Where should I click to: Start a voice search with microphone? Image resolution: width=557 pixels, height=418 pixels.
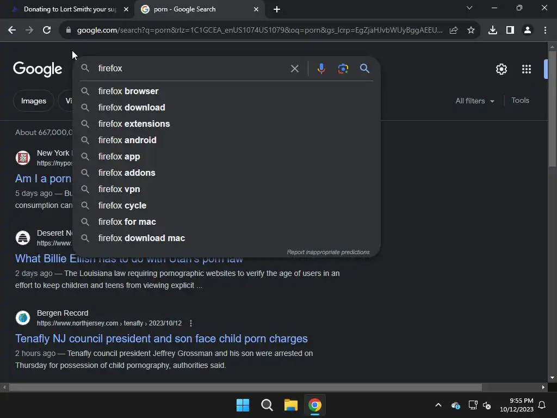[x=321, y=69]
